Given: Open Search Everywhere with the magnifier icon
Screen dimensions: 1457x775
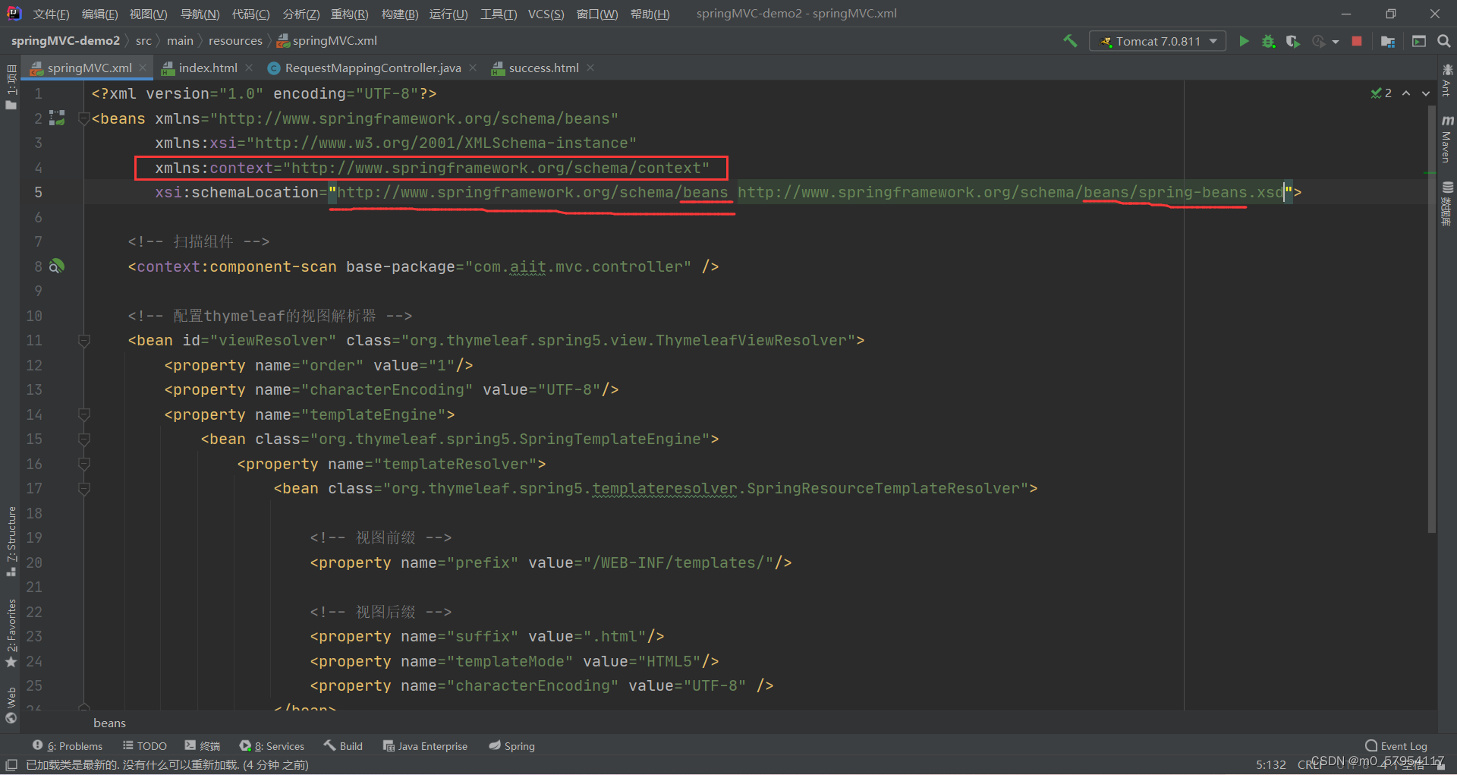Looking at the screenshot, I should point(1443,41).
